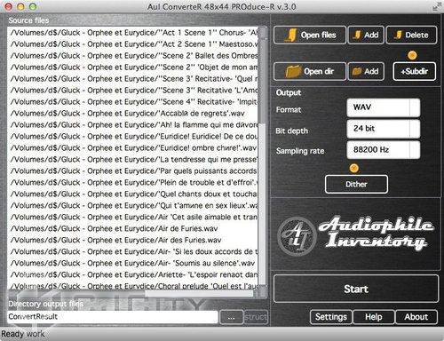Select the 'Act 1 Scene 1' Chorus file row
The width and height of the screenshot is (444, 341).
click(x=132, y=33)
